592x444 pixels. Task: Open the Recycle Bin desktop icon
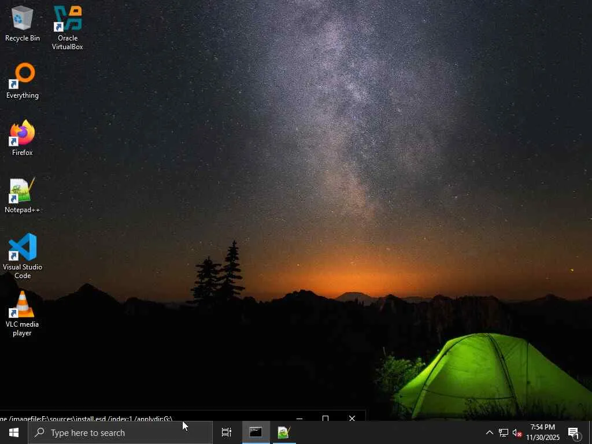coord(23,23)
